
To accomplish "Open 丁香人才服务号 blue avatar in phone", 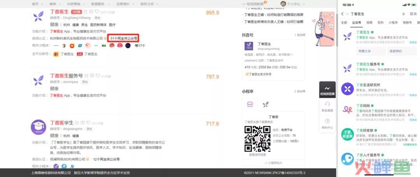I will (x=347, y=159).
